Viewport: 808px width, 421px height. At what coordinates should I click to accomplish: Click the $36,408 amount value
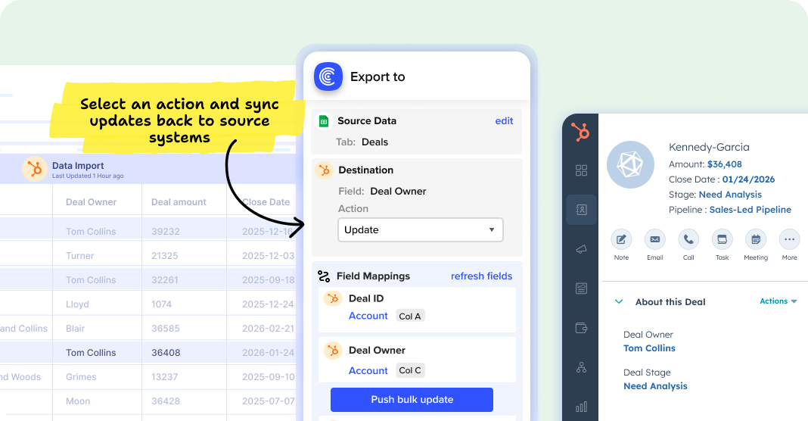tap(725, 164)
